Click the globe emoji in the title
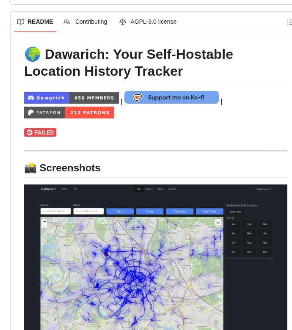 pos(33,54)
